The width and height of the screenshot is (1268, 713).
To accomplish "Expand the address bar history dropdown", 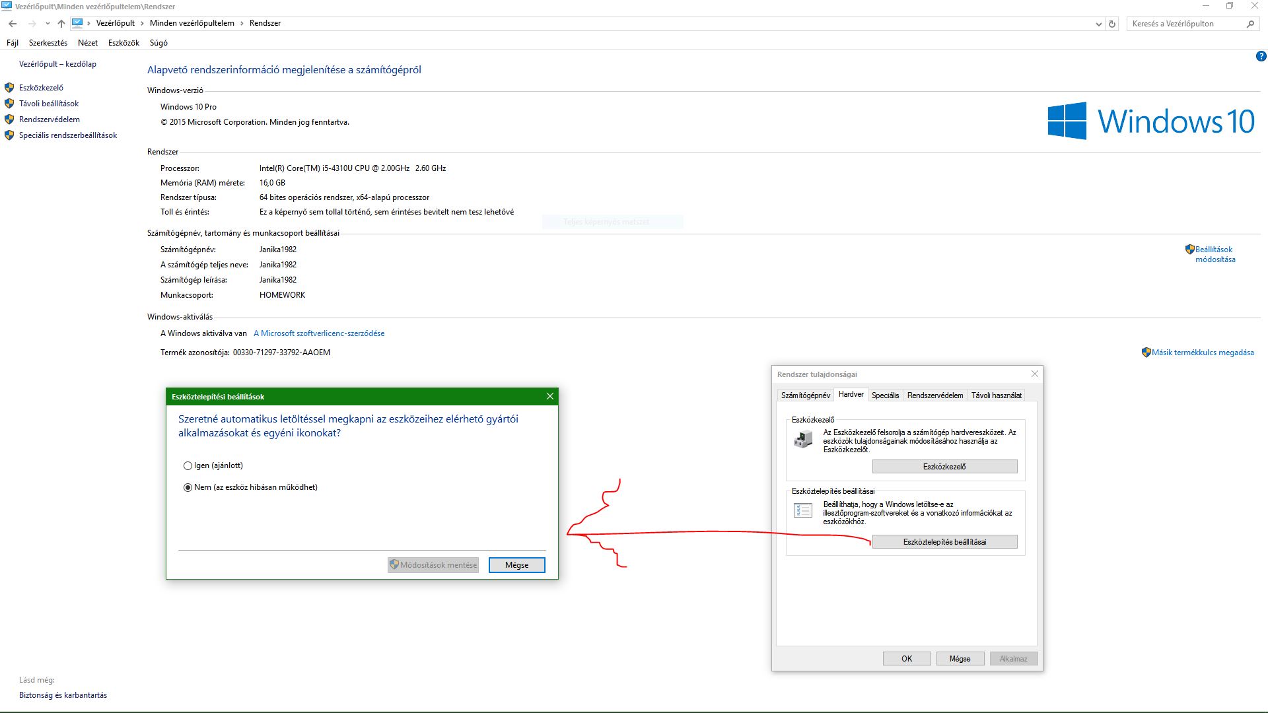I will coord(1099,24).
